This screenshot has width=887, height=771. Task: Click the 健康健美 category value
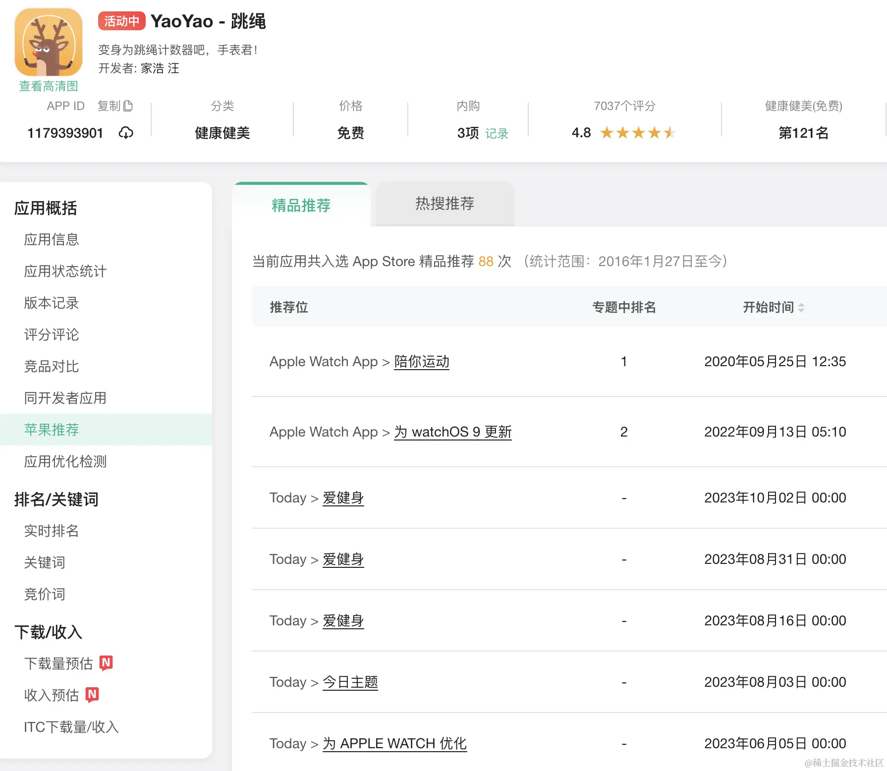[x=222, y=133]
